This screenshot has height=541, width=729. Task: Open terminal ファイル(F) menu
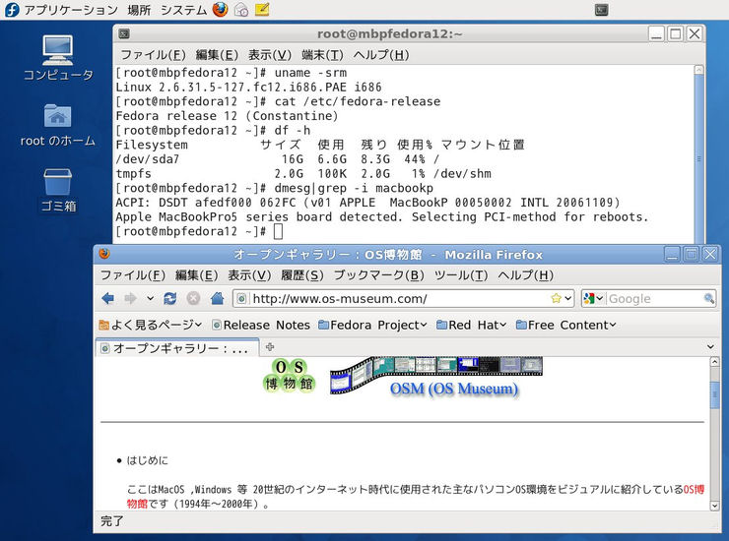153,55
